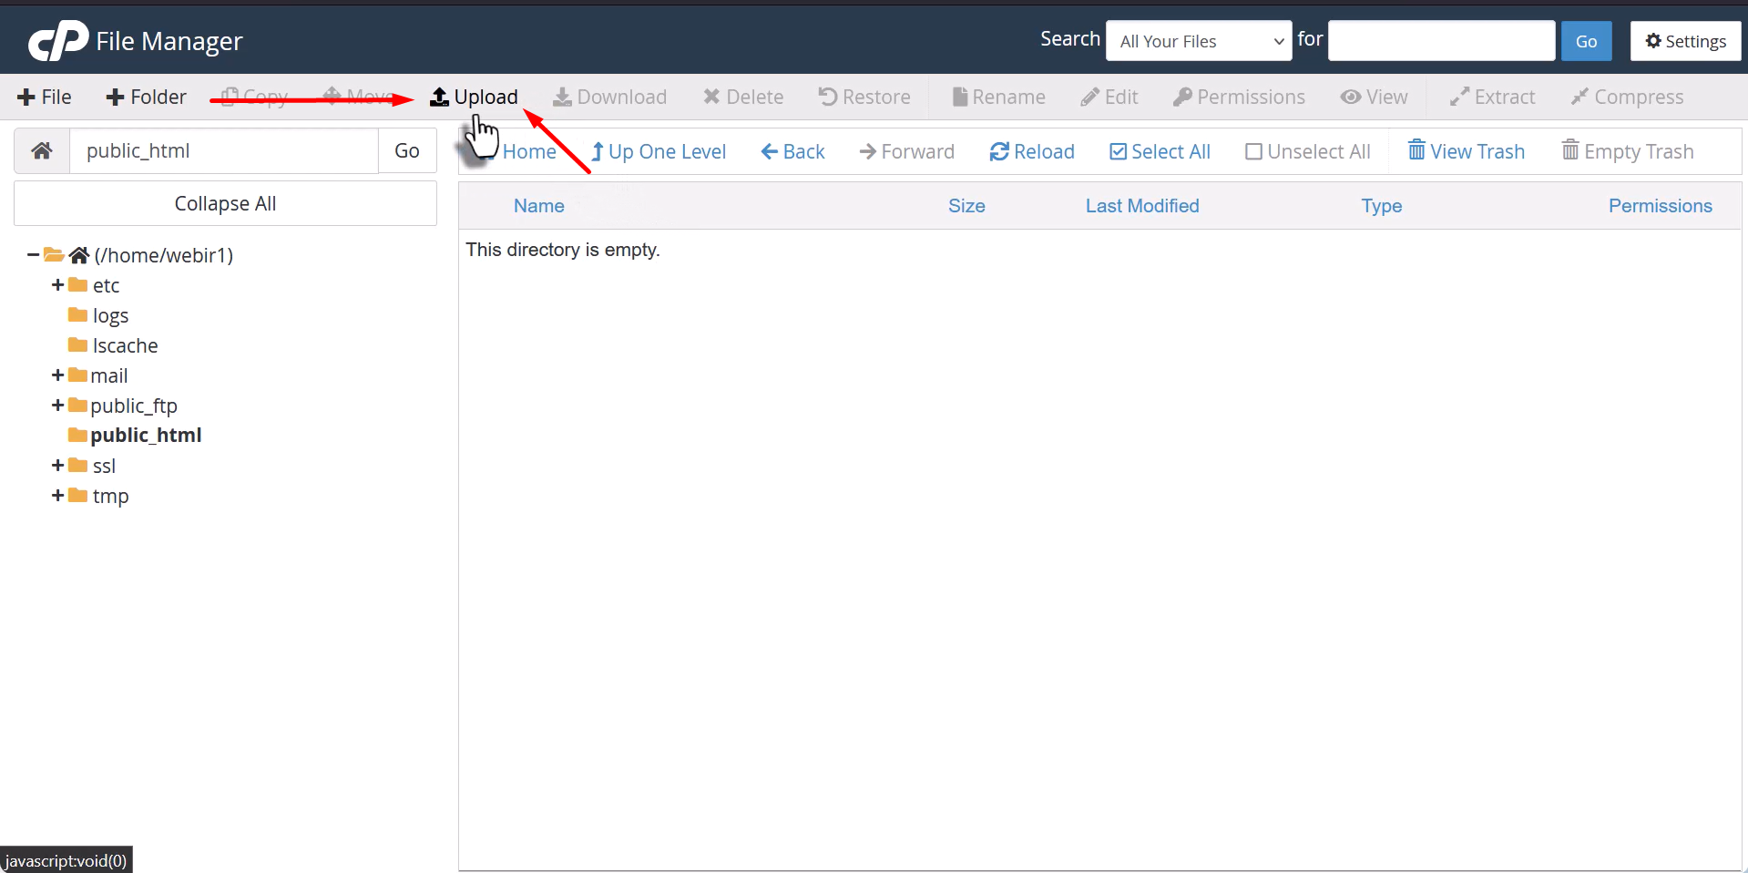Expand the mail folder node

(57, 375)
